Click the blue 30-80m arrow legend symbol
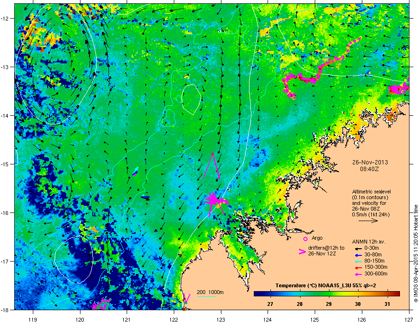Screen dimensions: 419x324 coord(358,254)
